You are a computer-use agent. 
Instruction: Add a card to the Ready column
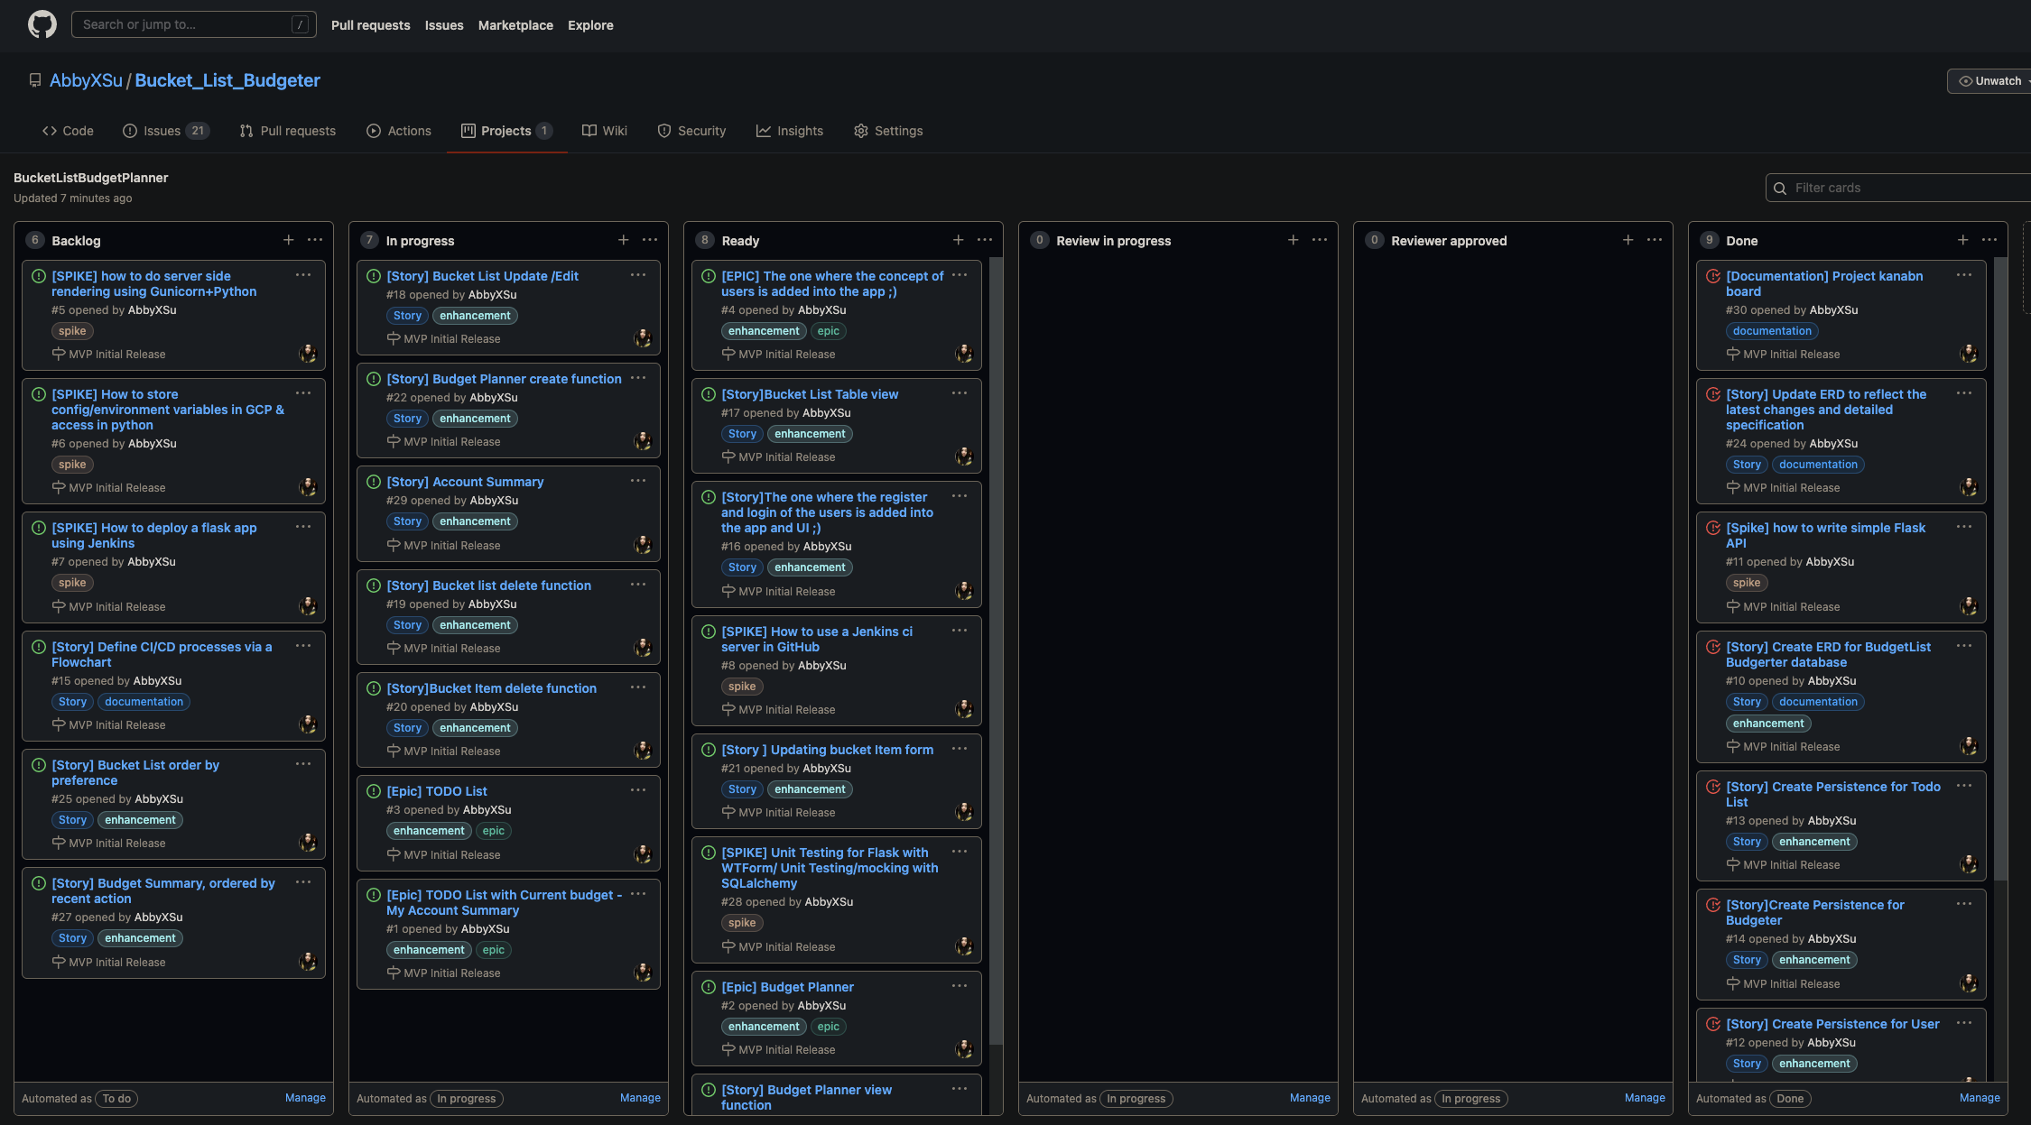point(959,240)
